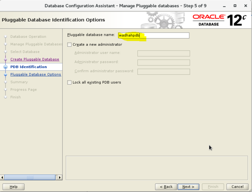Minimize the Database Configuration Assistant window
The width and height of the screenshot is (252, 192).
[224, 6]
